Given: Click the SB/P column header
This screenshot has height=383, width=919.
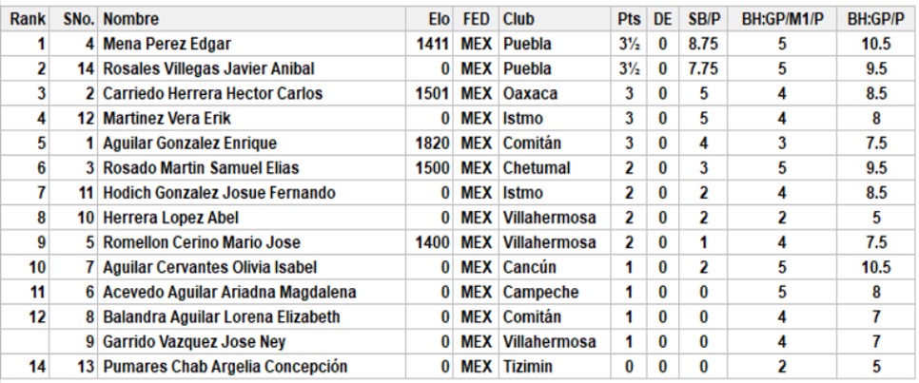Looking at the screenshot, I should (x=703, y=19).
